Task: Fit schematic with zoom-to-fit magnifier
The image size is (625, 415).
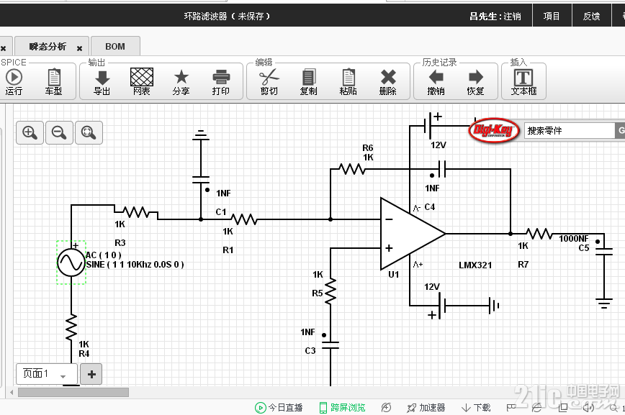Action: [89, 132]
